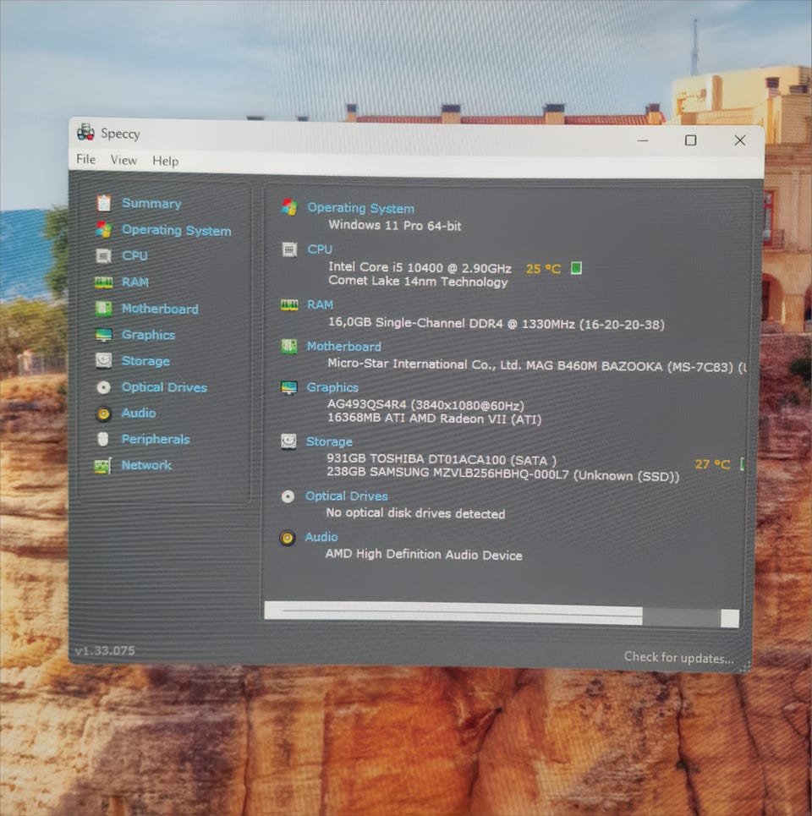
Task: Click the Optical Drives disc icon in sidebar
Action: click(103, 387)
